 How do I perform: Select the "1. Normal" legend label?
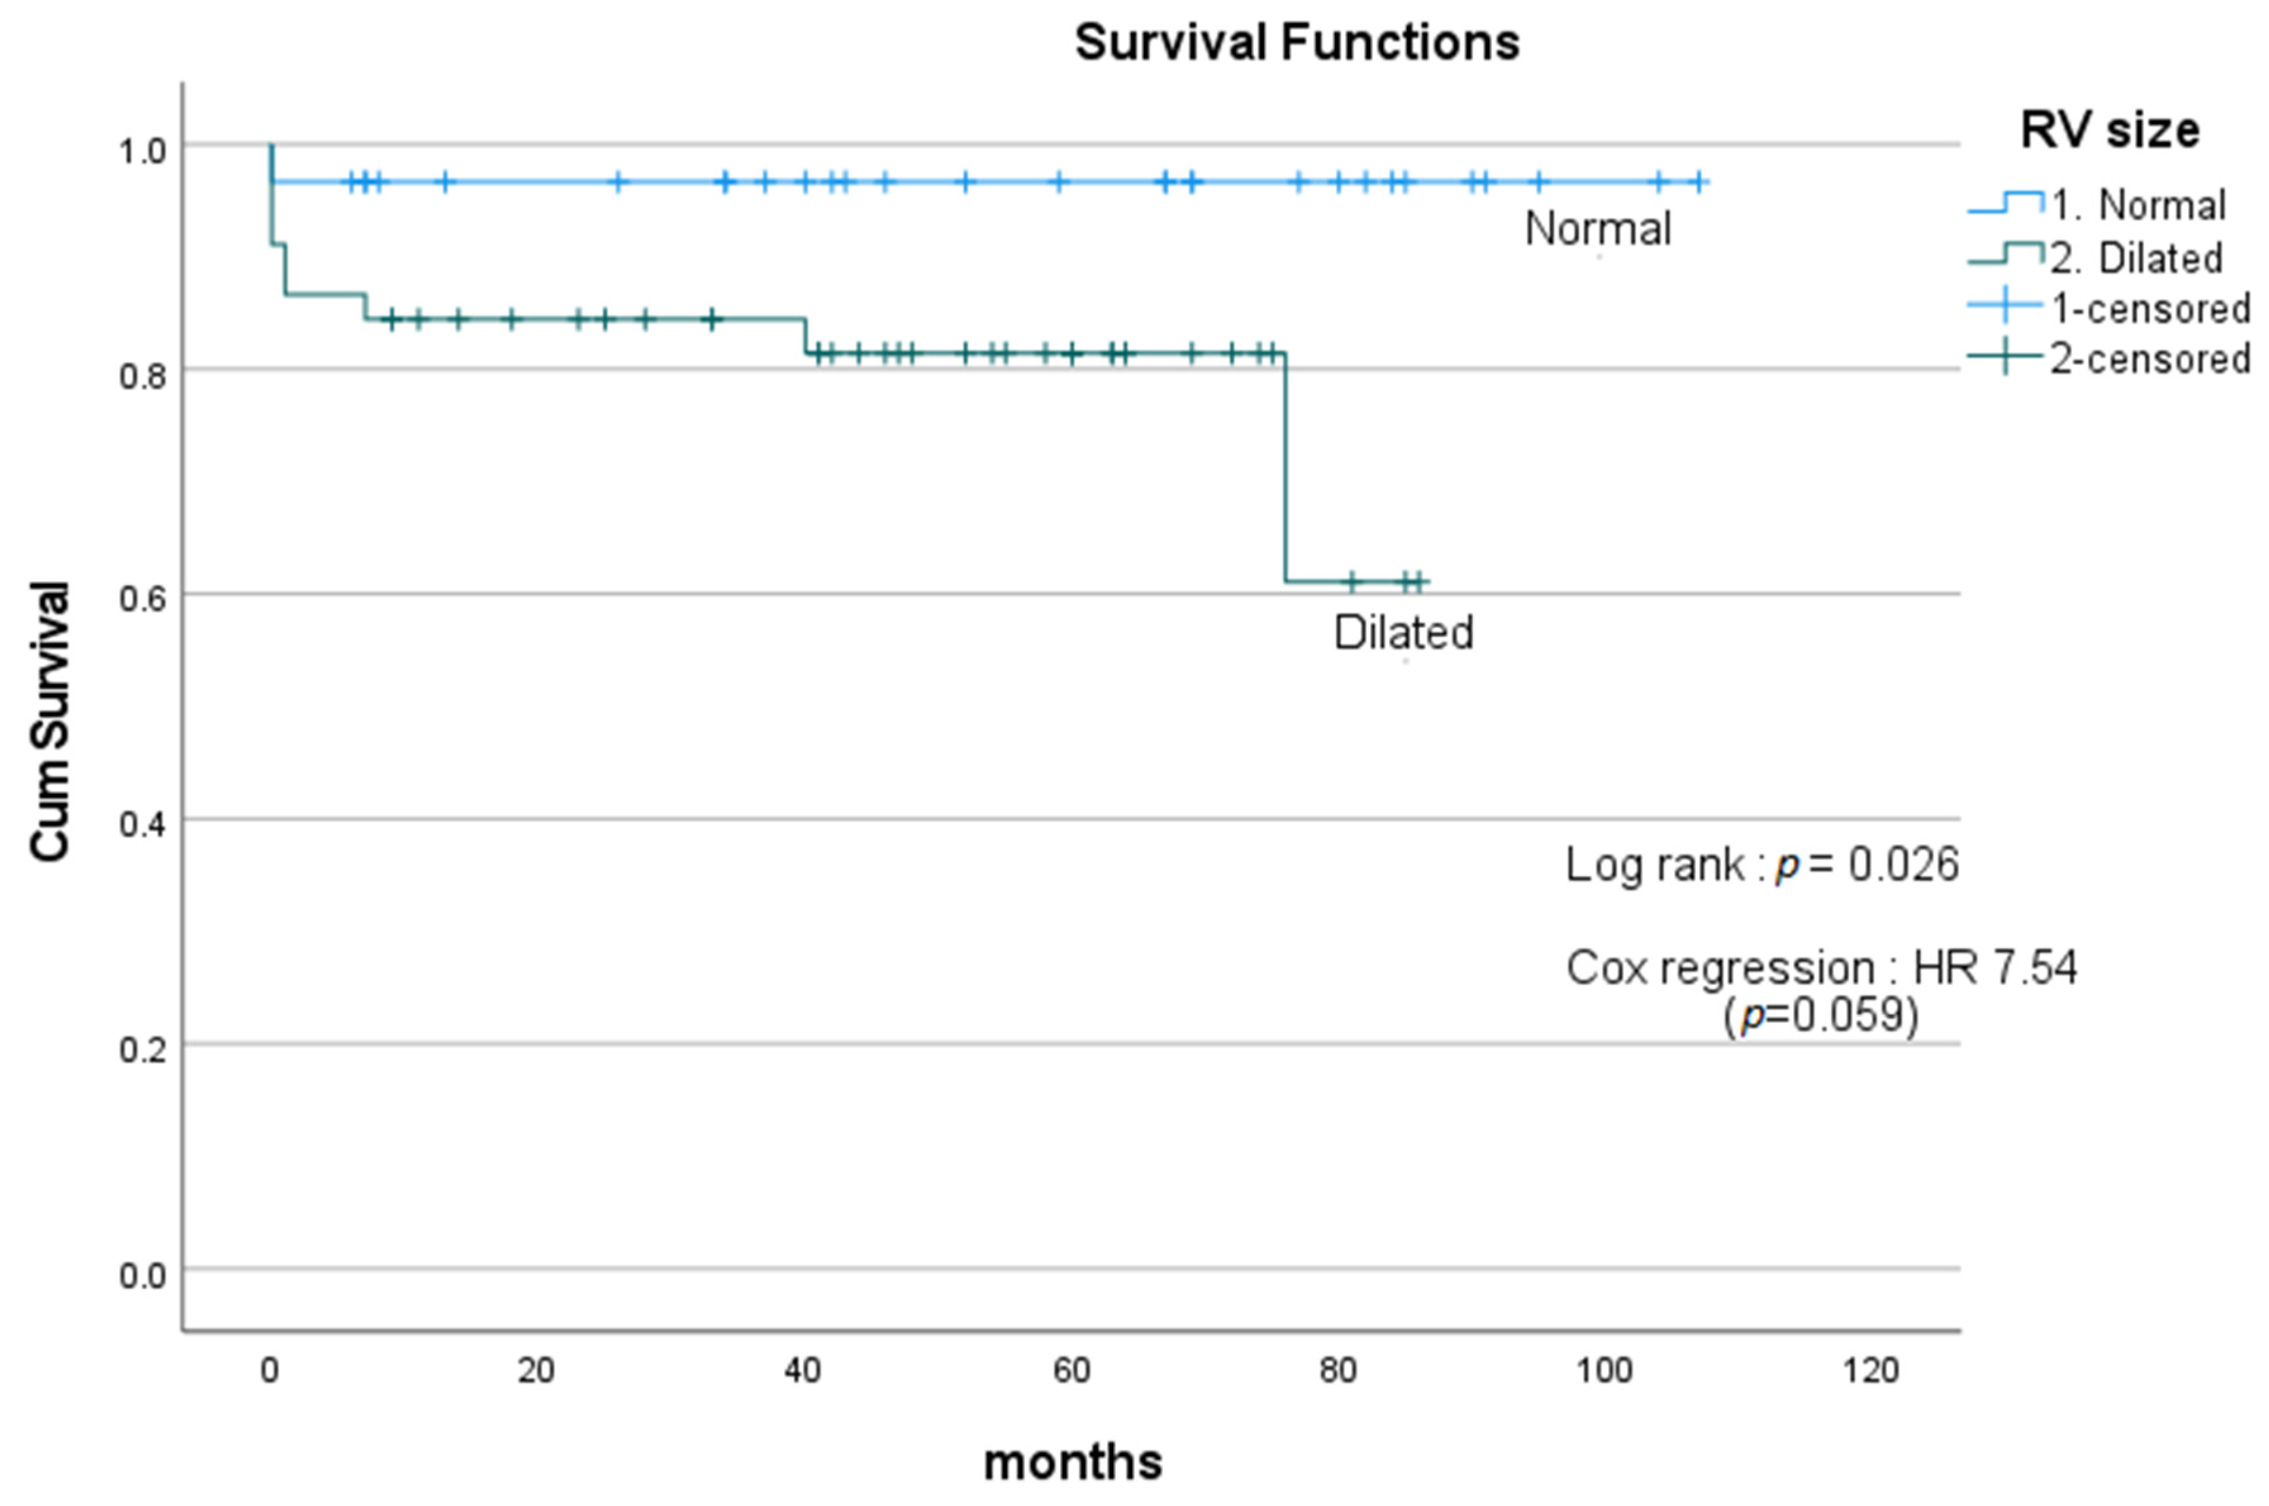(2139, 204)
